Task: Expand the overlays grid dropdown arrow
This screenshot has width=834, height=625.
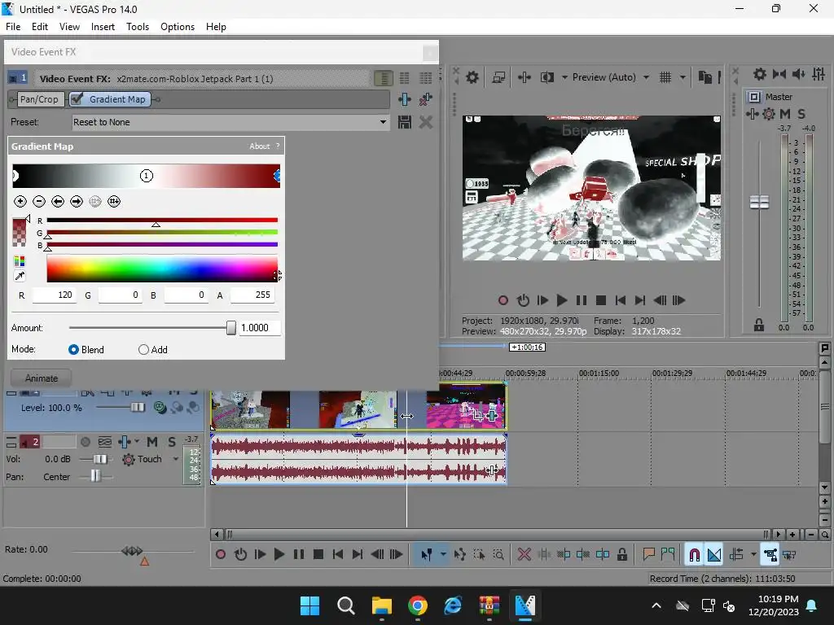Action: tap(683, 77)
